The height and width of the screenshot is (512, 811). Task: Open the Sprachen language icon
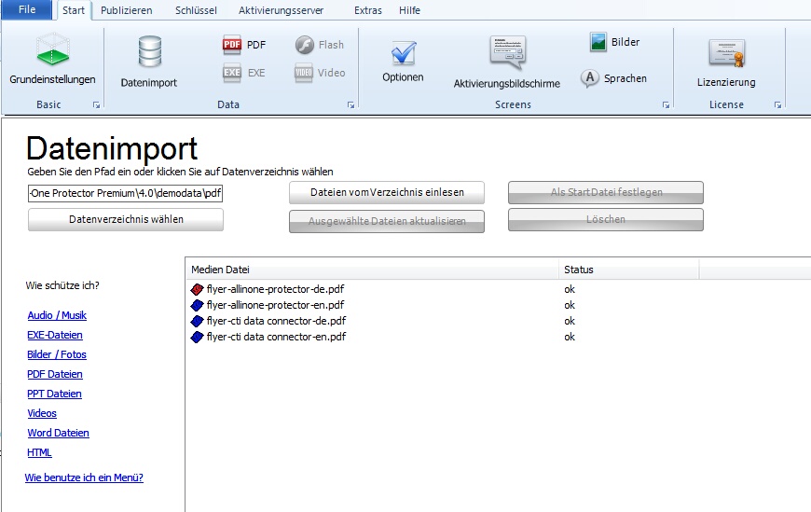pos(590,78)
